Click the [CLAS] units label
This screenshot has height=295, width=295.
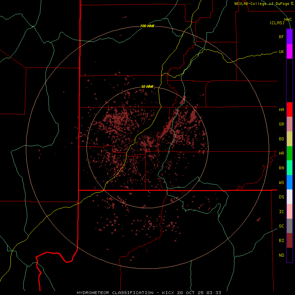(277, 23)
